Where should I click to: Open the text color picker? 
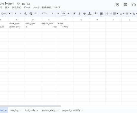click(90, 13)
